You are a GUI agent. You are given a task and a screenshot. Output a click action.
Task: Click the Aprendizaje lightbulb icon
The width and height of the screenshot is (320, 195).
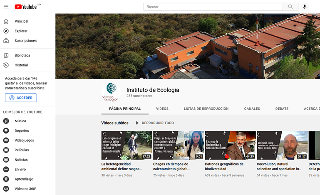coord(6,179)
